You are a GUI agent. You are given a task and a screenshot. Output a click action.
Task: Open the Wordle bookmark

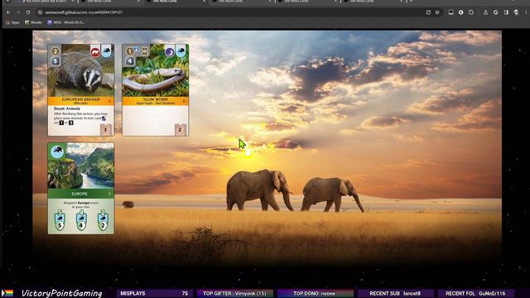[x=33, y=22]
